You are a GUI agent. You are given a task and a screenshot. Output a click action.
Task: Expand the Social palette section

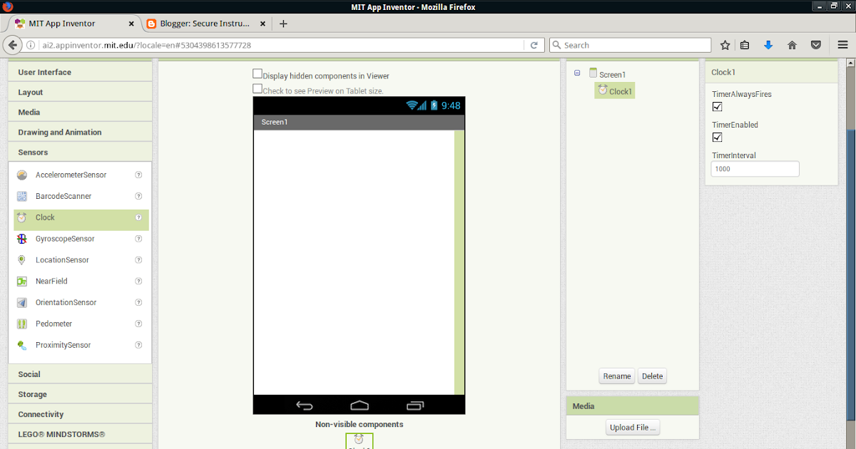(x=79, y=373)
